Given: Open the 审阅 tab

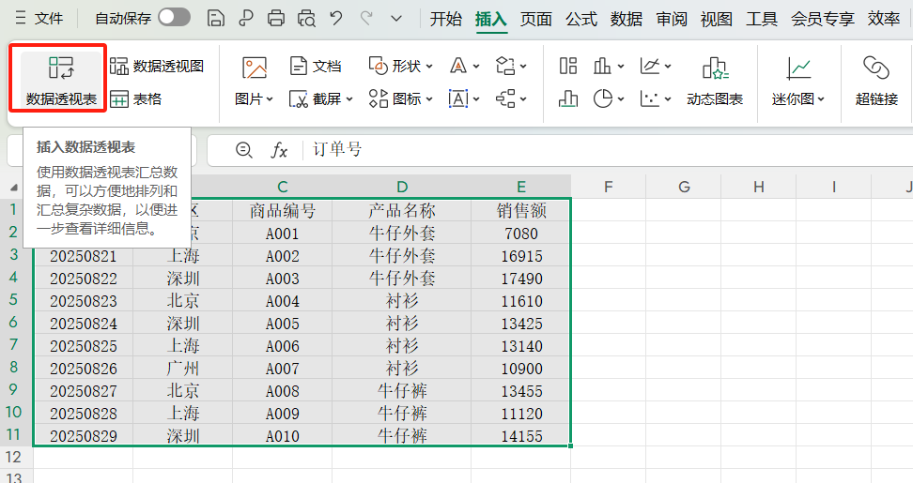Looking at the screenshot, I should pos(672,19).
